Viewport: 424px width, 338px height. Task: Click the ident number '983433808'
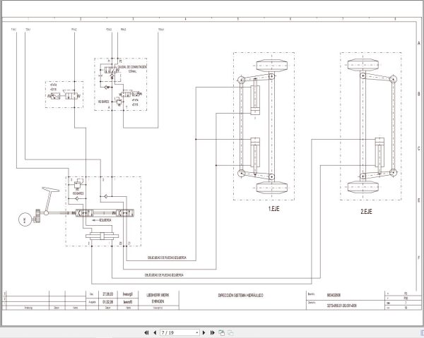[x=334, y=295]
